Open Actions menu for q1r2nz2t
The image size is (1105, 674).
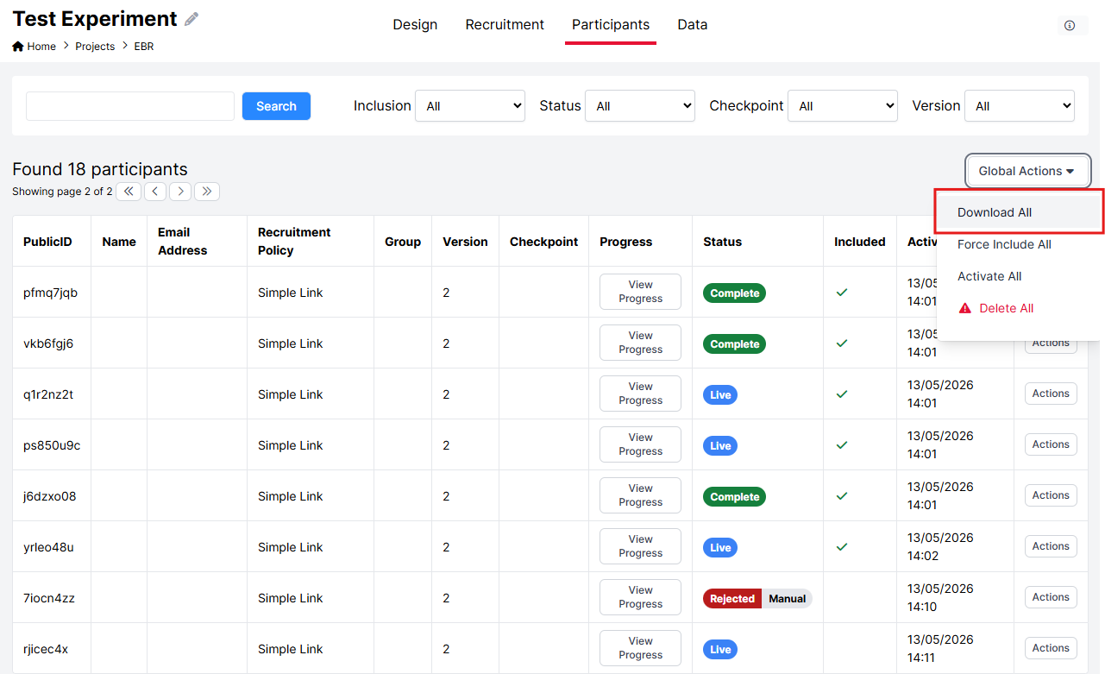[1051, 394]
